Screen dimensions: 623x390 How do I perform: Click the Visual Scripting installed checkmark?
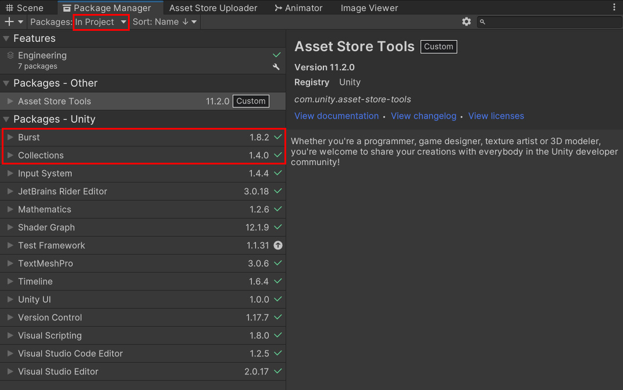tap(277, 335)
